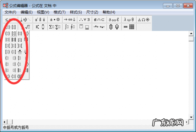Image resolution: width=196 pixels, height=132 pixels.
Task: Insert left single bar only template
Action: click(8, 70)
